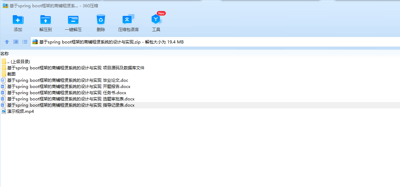Click the Word icon of 指导记录表.docx

coord(3,105)
